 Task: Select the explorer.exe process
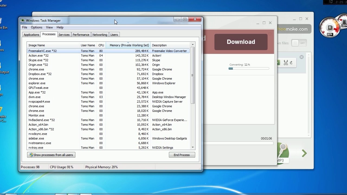(108, 83)
